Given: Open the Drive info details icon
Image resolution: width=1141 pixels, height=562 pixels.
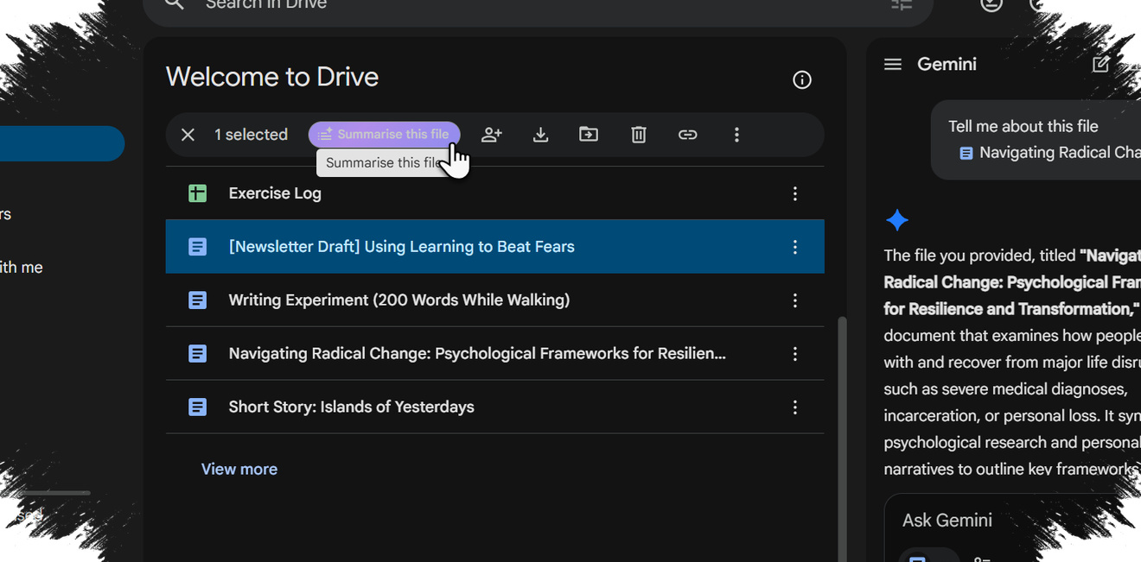Looking at the screenshot, I should pyautogui.click(x=802, y=80).
